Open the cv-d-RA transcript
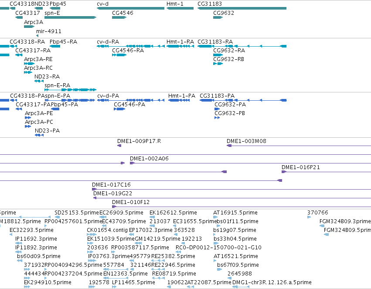Viewport: 371px width, 289px height. click(131, 46)
